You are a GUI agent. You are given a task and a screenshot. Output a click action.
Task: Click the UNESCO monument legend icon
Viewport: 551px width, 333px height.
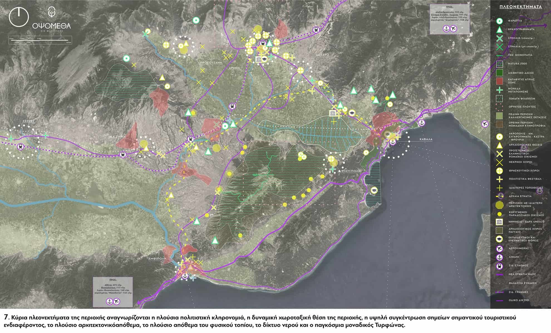click(500, 222)
